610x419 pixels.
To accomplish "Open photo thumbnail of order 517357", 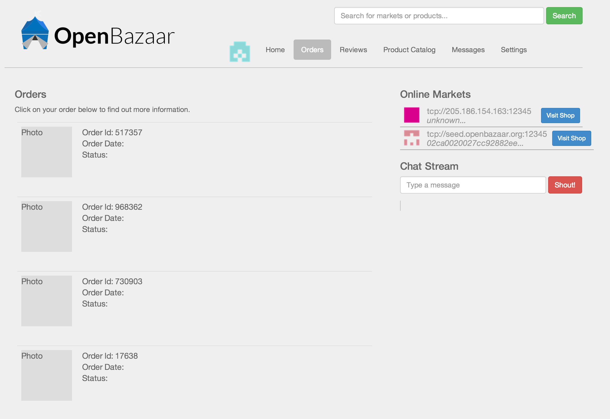I will click(46, 152).
